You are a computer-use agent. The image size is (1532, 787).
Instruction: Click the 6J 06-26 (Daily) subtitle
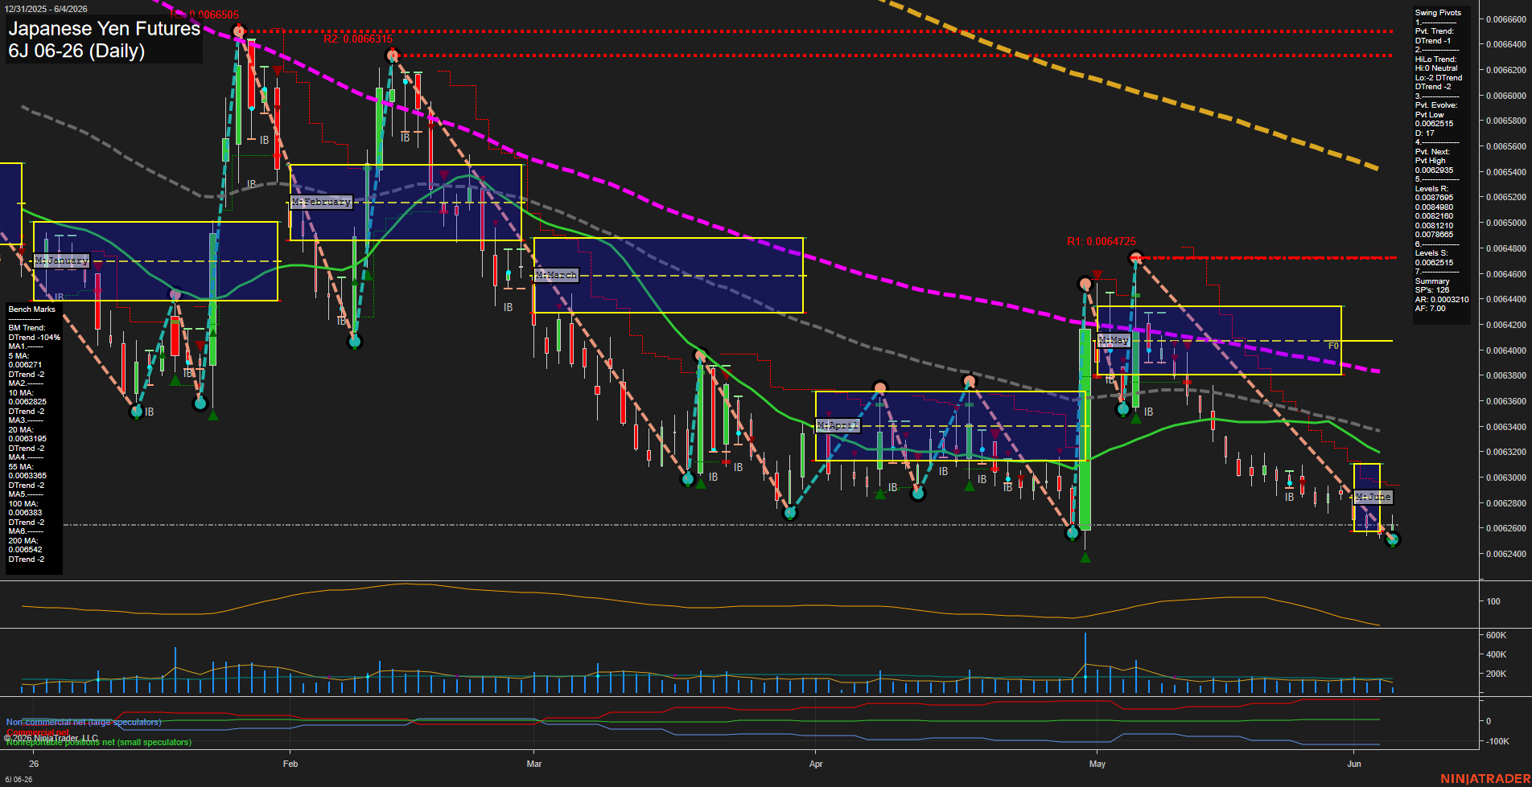[x=76, y=51]
